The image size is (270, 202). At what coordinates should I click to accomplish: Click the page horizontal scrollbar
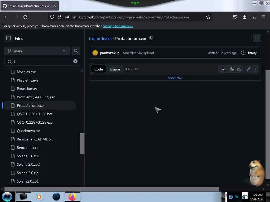click(x=112, y=189)
